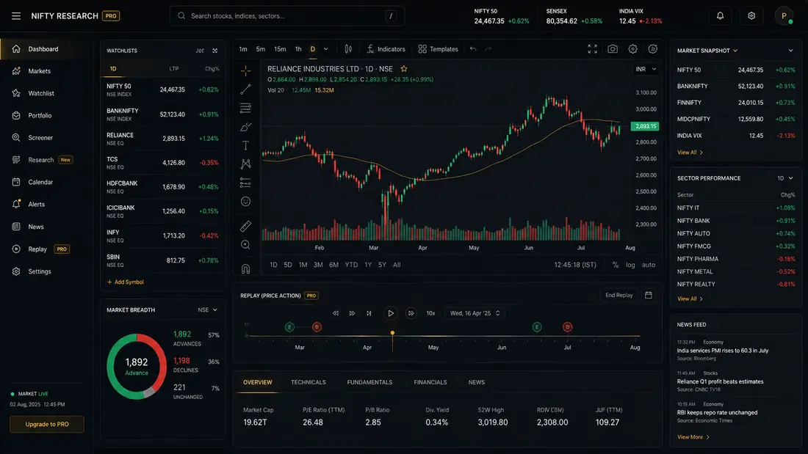Open top-bar settings gear

(x=751, y=16)
